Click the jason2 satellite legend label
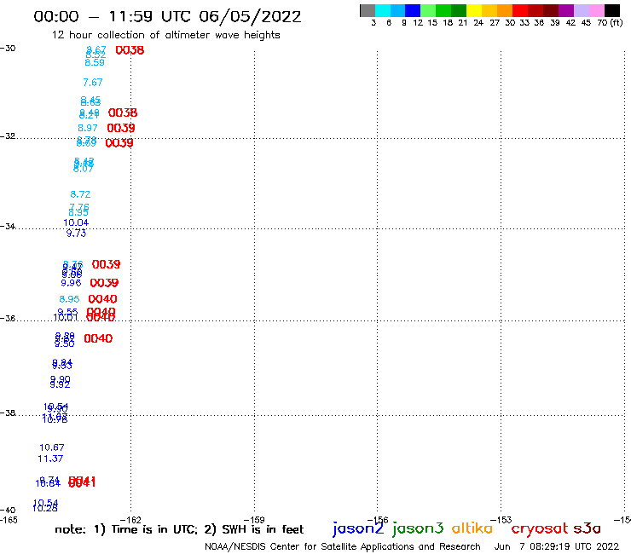The image size is (631, 554). [x=358, y=528]
